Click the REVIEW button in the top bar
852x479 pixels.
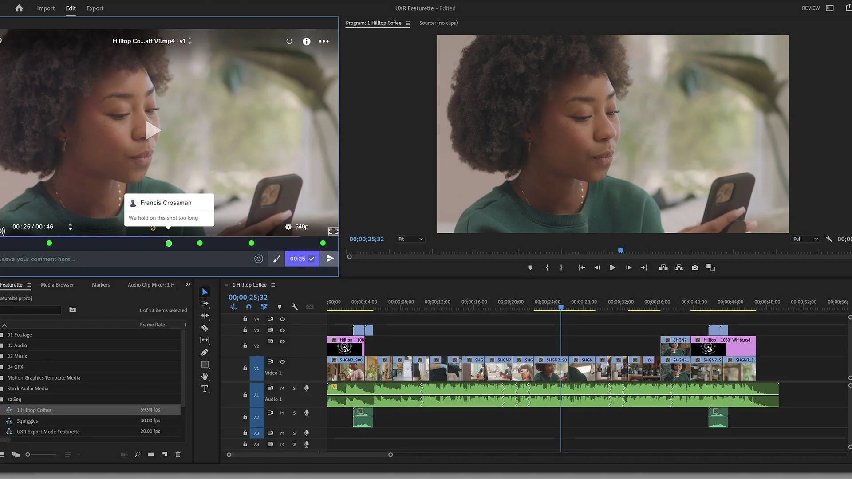(810, 8)
